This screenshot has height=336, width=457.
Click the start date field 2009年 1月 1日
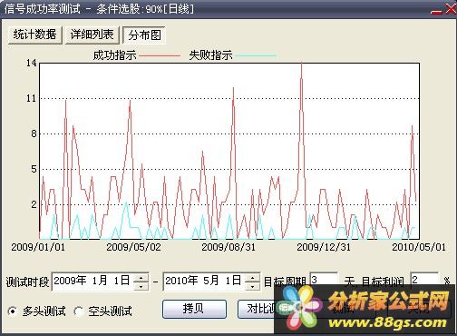92,282
